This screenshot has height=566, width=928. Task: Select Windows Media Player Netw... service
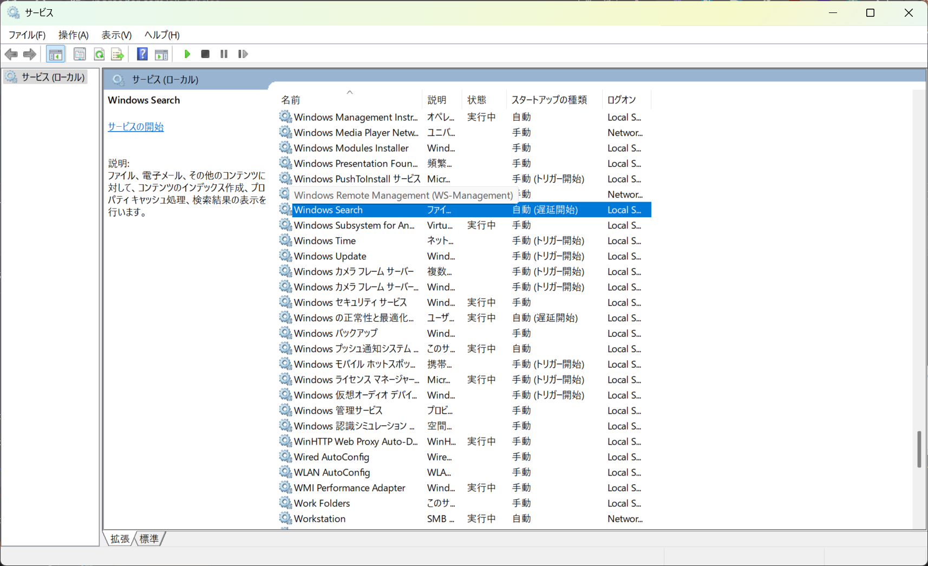tap(465, 133)
